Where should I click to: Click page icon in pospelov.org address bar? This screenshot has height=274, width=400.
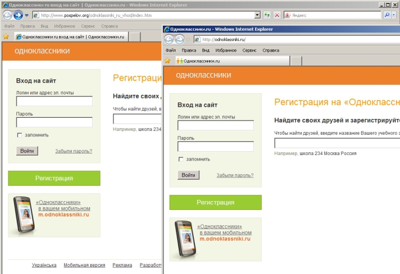coord(36,15)
